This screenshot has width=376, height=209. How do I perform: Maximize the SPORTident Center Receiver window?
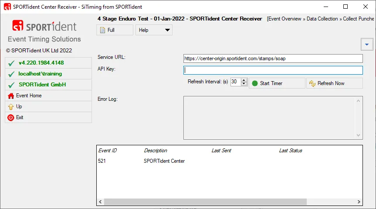(x=346, y=7)
